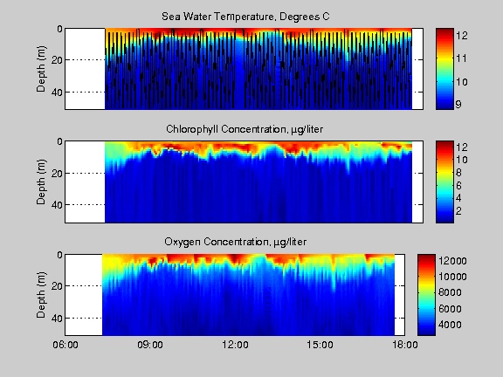The width and height of the screenshot is (503, 377).
Task: Click the 4000 tick on oxygen colorbar
Action: 451,325
